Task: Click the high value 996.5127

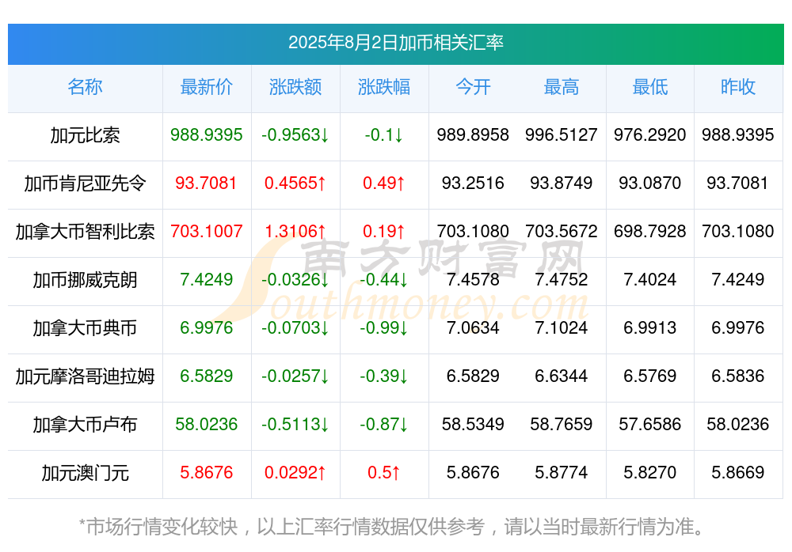Action: point(562,134)
